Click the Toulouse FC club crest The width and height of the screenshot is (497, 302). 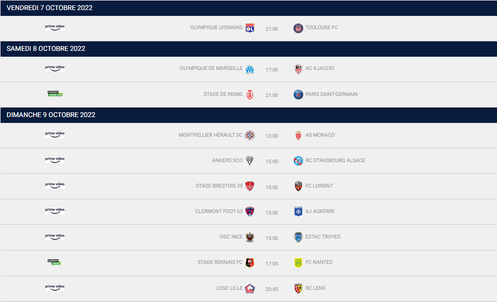click(x=298, y=28)
